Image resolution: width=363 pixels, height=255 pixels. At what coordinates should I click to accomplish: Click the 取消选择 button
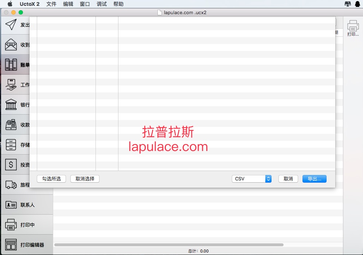tap(85, 179)
